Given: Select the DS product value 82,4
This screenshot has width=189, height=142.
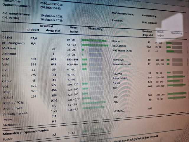Looking at the screenshot, I should [x=34, y=38].
